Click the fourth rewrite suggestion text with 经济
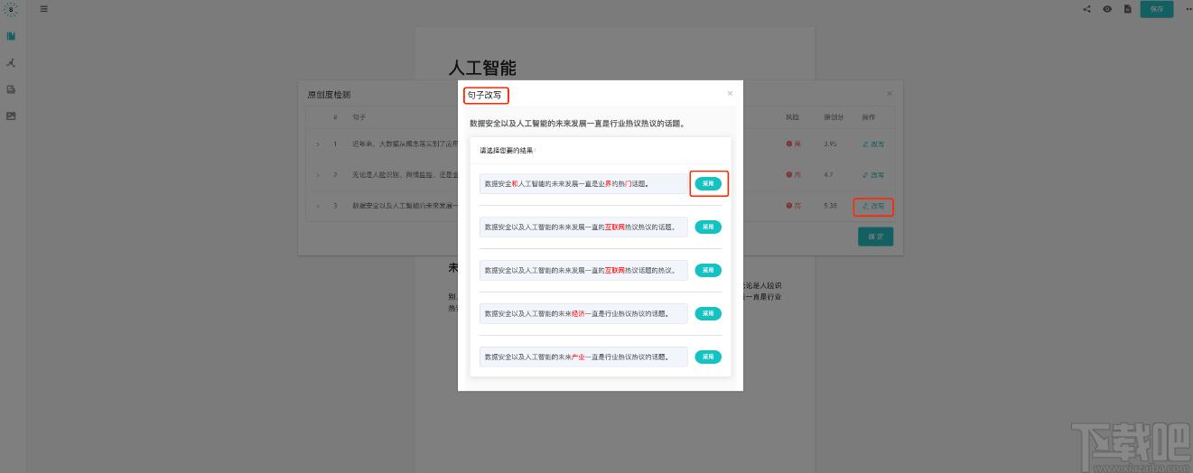 click(583, 313)
